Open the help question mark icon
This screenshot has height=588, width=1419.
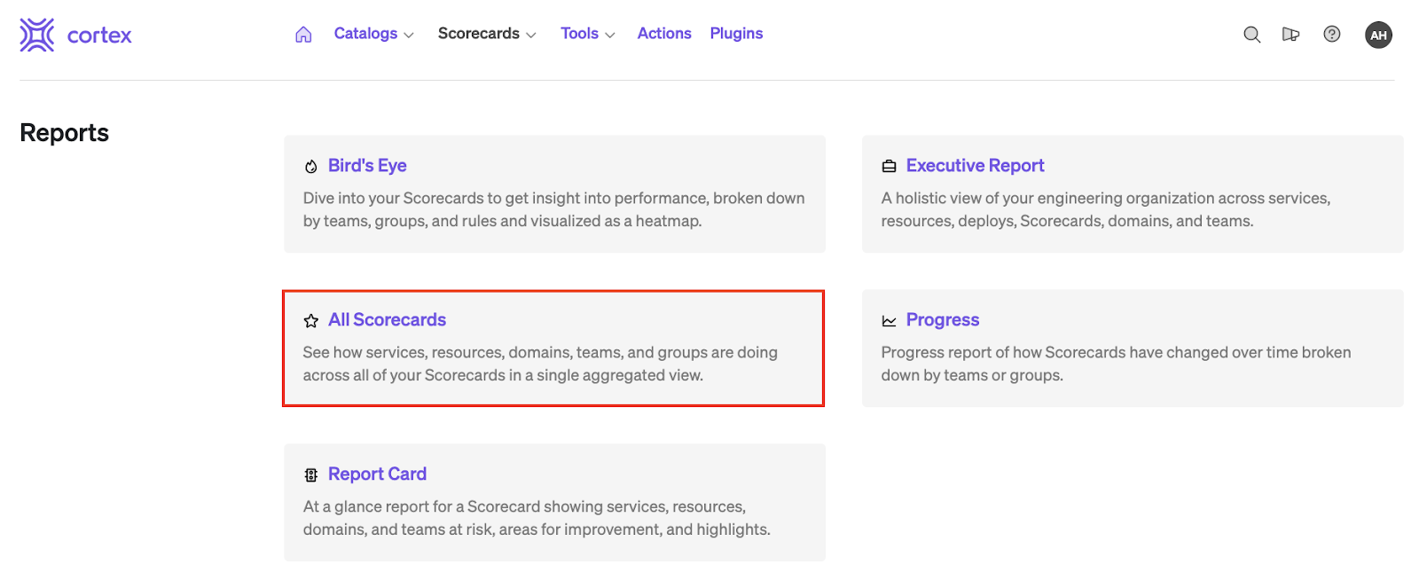point(1331,35)
